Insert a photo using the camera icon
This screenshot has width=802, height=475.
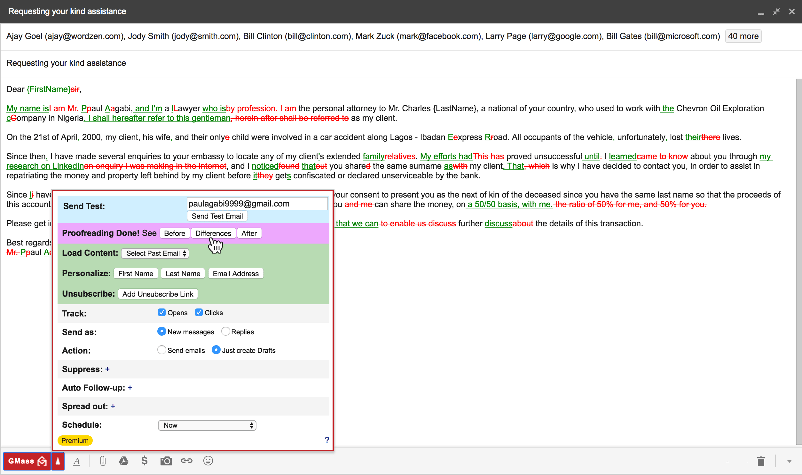(166, 461)
